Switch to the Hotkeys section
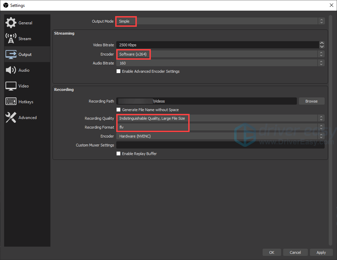 coord(26,102)
